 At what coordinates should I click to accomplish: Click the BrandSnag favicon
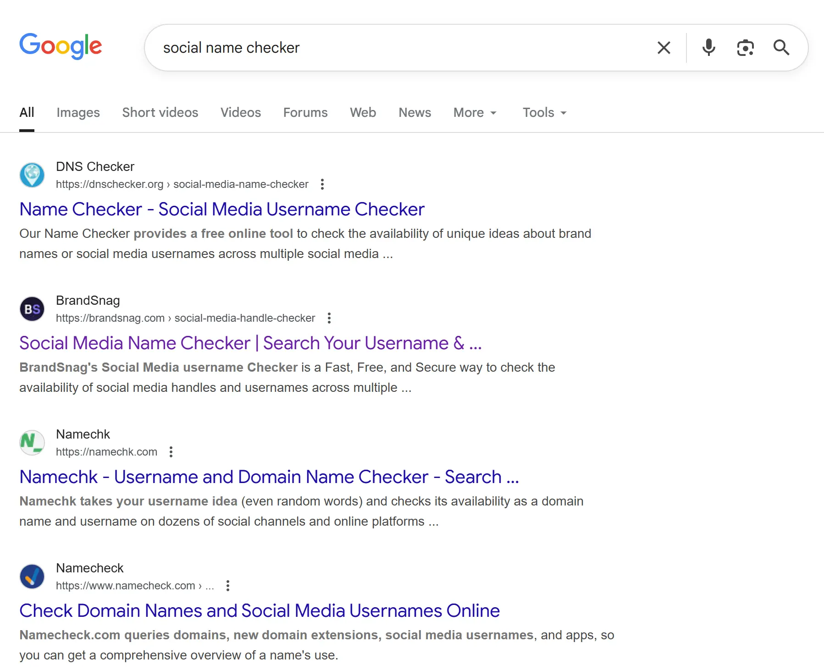pyautogui.click(x=32, y=309)
